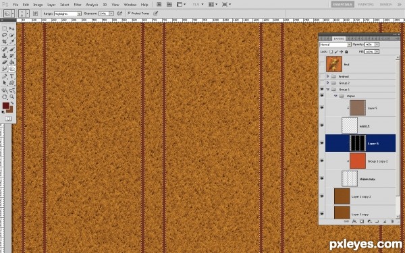Open the Edit menu
Viewport: 405px width, 253px height.
(x=26, y=5)
